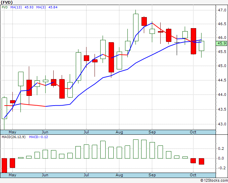228x183 pixels.
Task: Select May on the MACD panel time axis
Action: (12, 175)
